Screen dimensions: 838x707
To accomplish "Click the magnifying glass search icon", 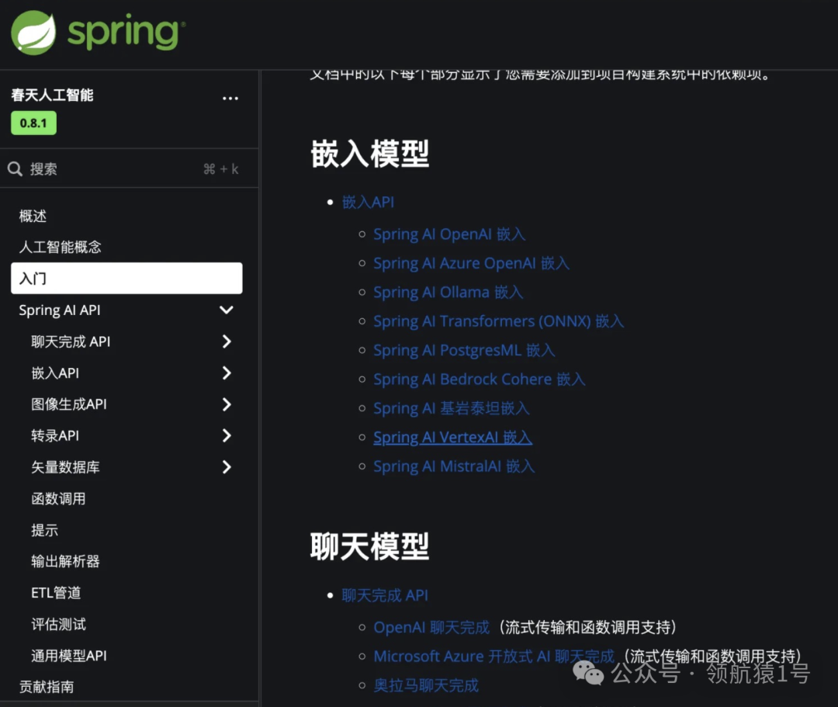I will tap(16, 168).
